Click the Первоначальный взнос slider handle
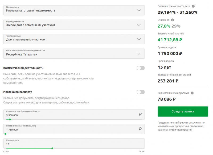This screenshot has height=155, width=213. coord(5,134)
